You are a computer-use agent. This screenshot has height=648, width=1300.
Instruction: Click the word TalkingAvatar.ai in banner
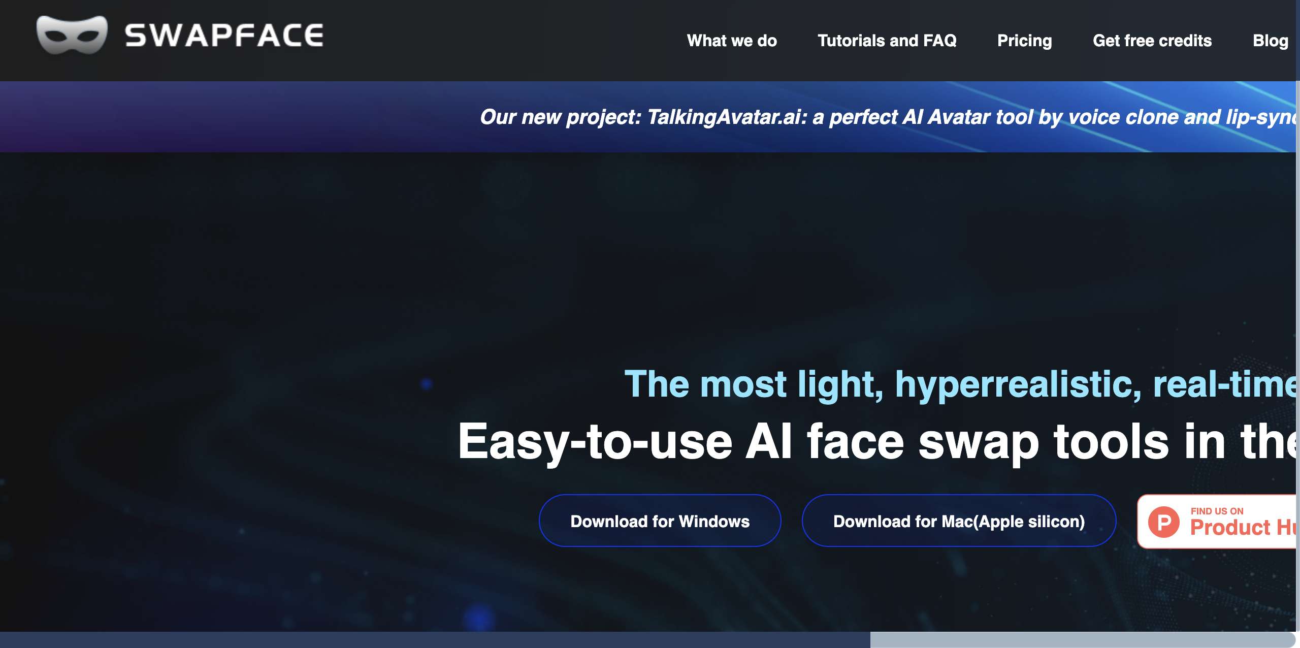(x=724, y=117)
